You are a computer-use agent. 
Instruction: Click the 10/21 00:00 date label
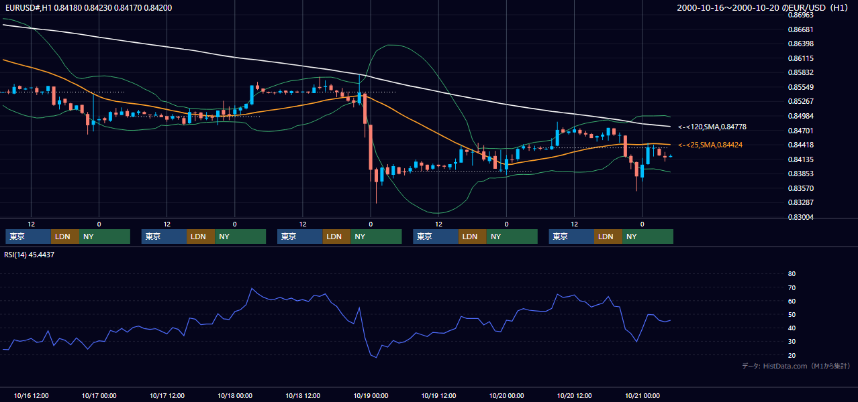pos(642,395)
